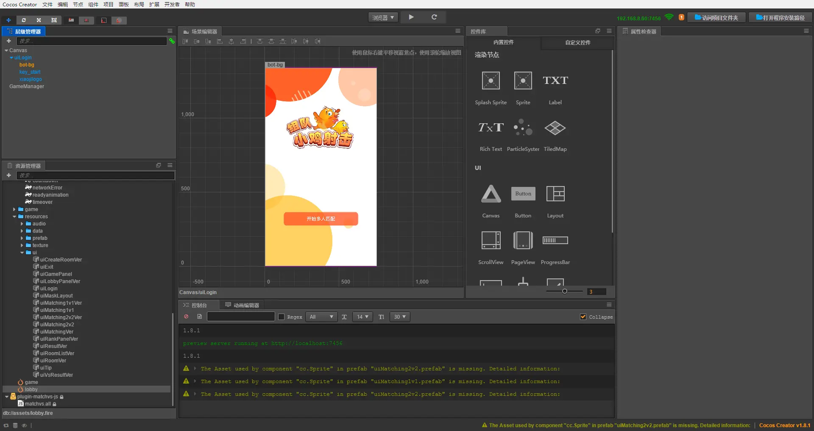Expand the prefab folder
This screenshot has height=431, width=814.
coord(22,238)
